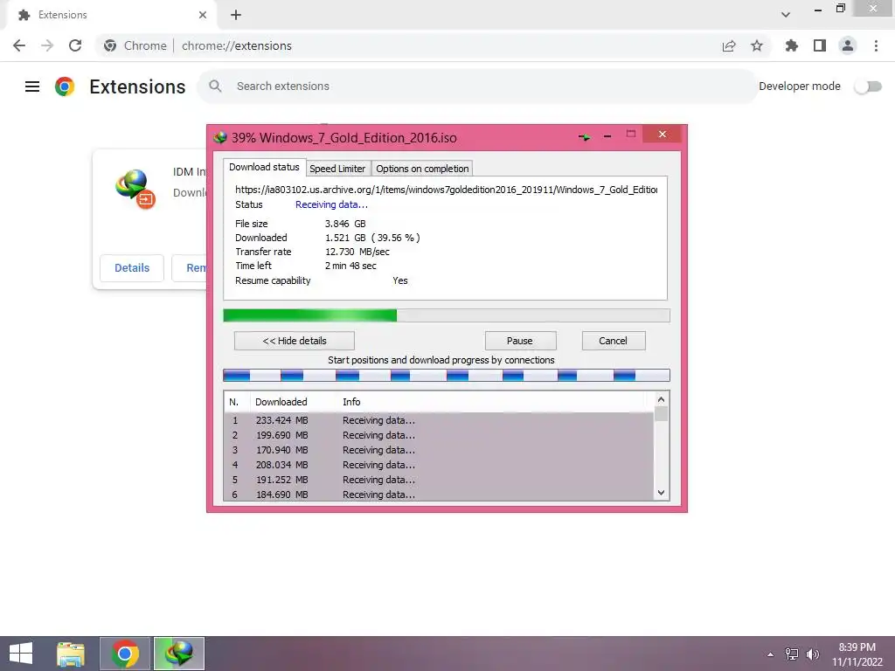The width and height of the screenshot is (895, 671).
Task: Show hidden system tray icons
Action: pos(771,654)
